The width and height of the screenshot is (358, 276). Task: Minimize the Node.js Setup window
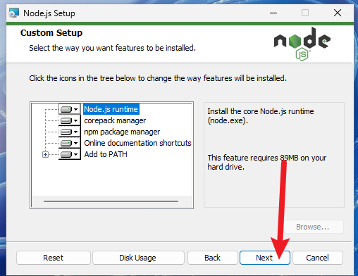point(273,13)
